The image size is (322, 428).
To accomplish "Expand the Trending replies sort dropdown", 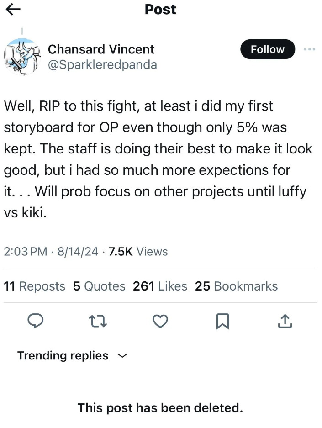I will [63, 355].
